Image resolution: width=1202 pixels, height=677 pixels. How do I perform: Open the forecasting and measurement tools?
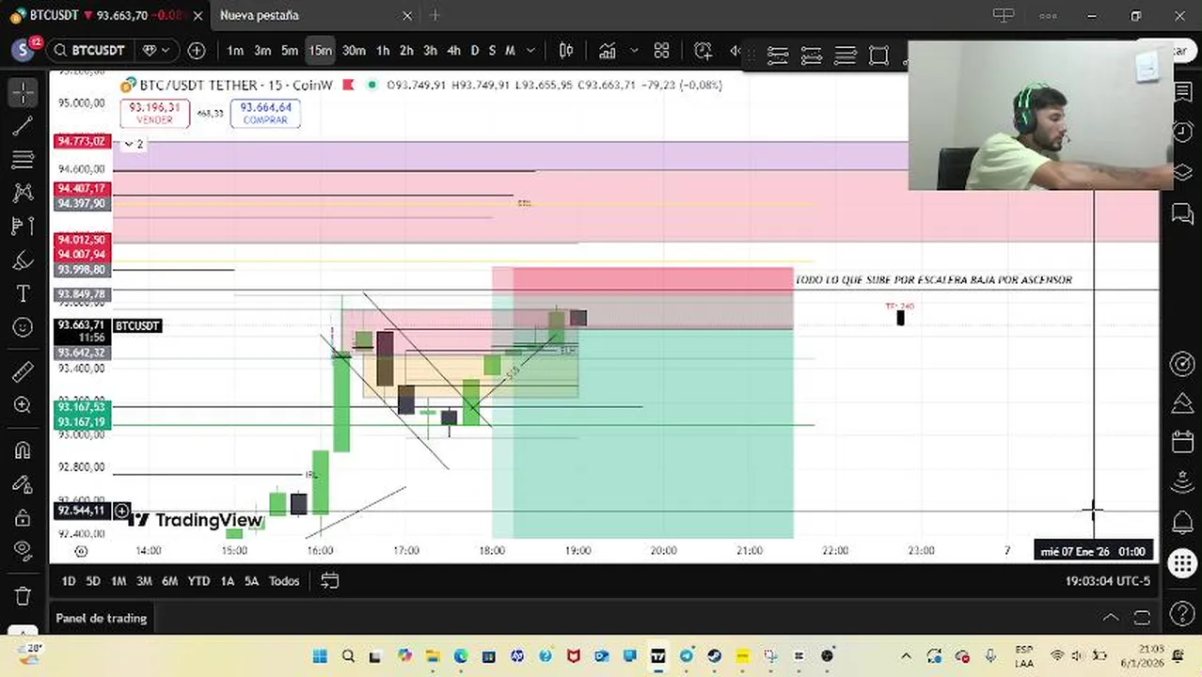[24, 227]
